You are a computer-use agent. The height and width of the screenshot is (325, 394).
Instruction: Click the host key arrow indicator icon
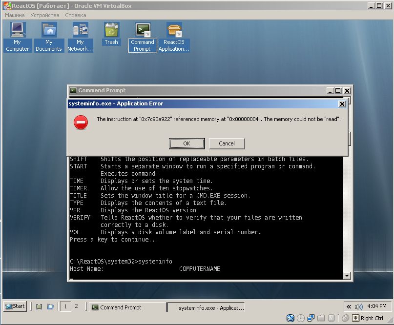(x=355, y=318)
